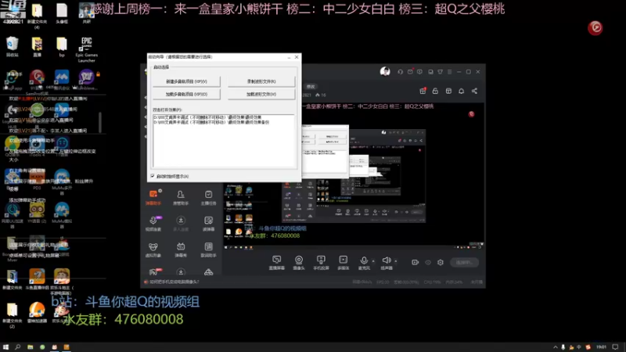Open the 多人连麦 icon
The width and height of the screenshot is (626, 352).
pyautogui.click(x=181, y=224)
